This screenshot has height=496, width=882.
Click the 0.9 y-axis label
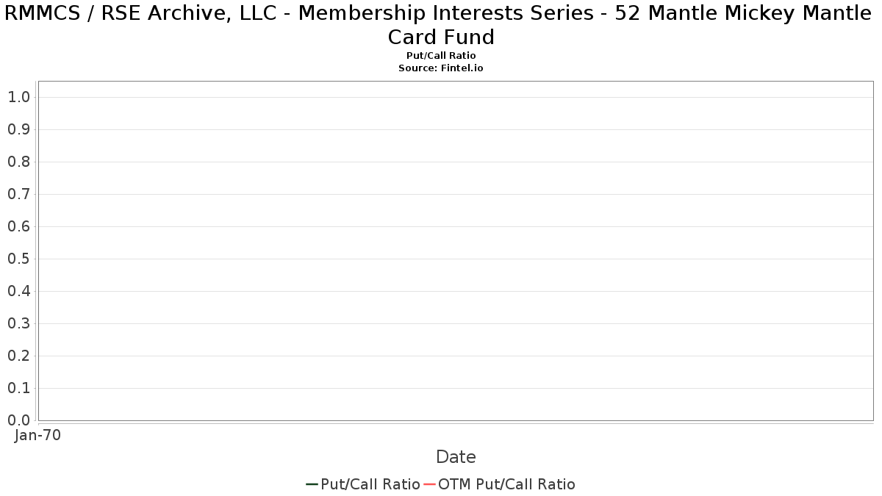pos(18,129)
